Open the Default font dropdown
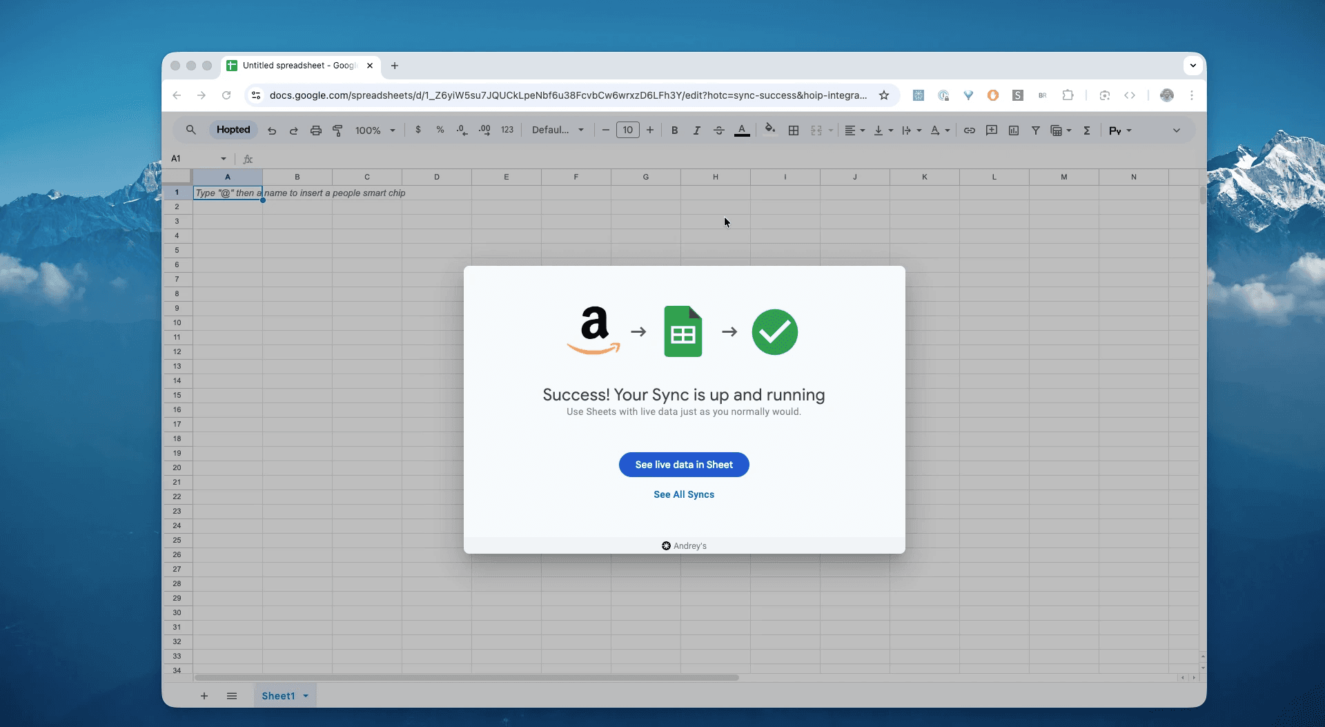The width and height of the screenshot is (1325, 727). (x=558, y=130)
